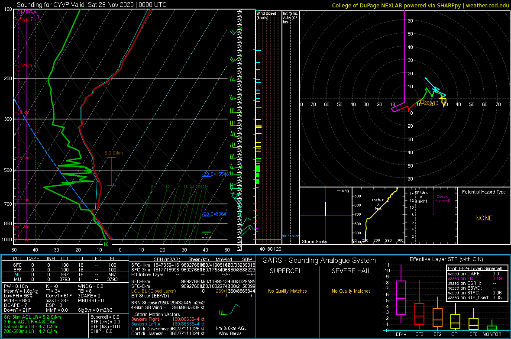Click the 'PW = 0.18in' value

[x=16, y=286]
